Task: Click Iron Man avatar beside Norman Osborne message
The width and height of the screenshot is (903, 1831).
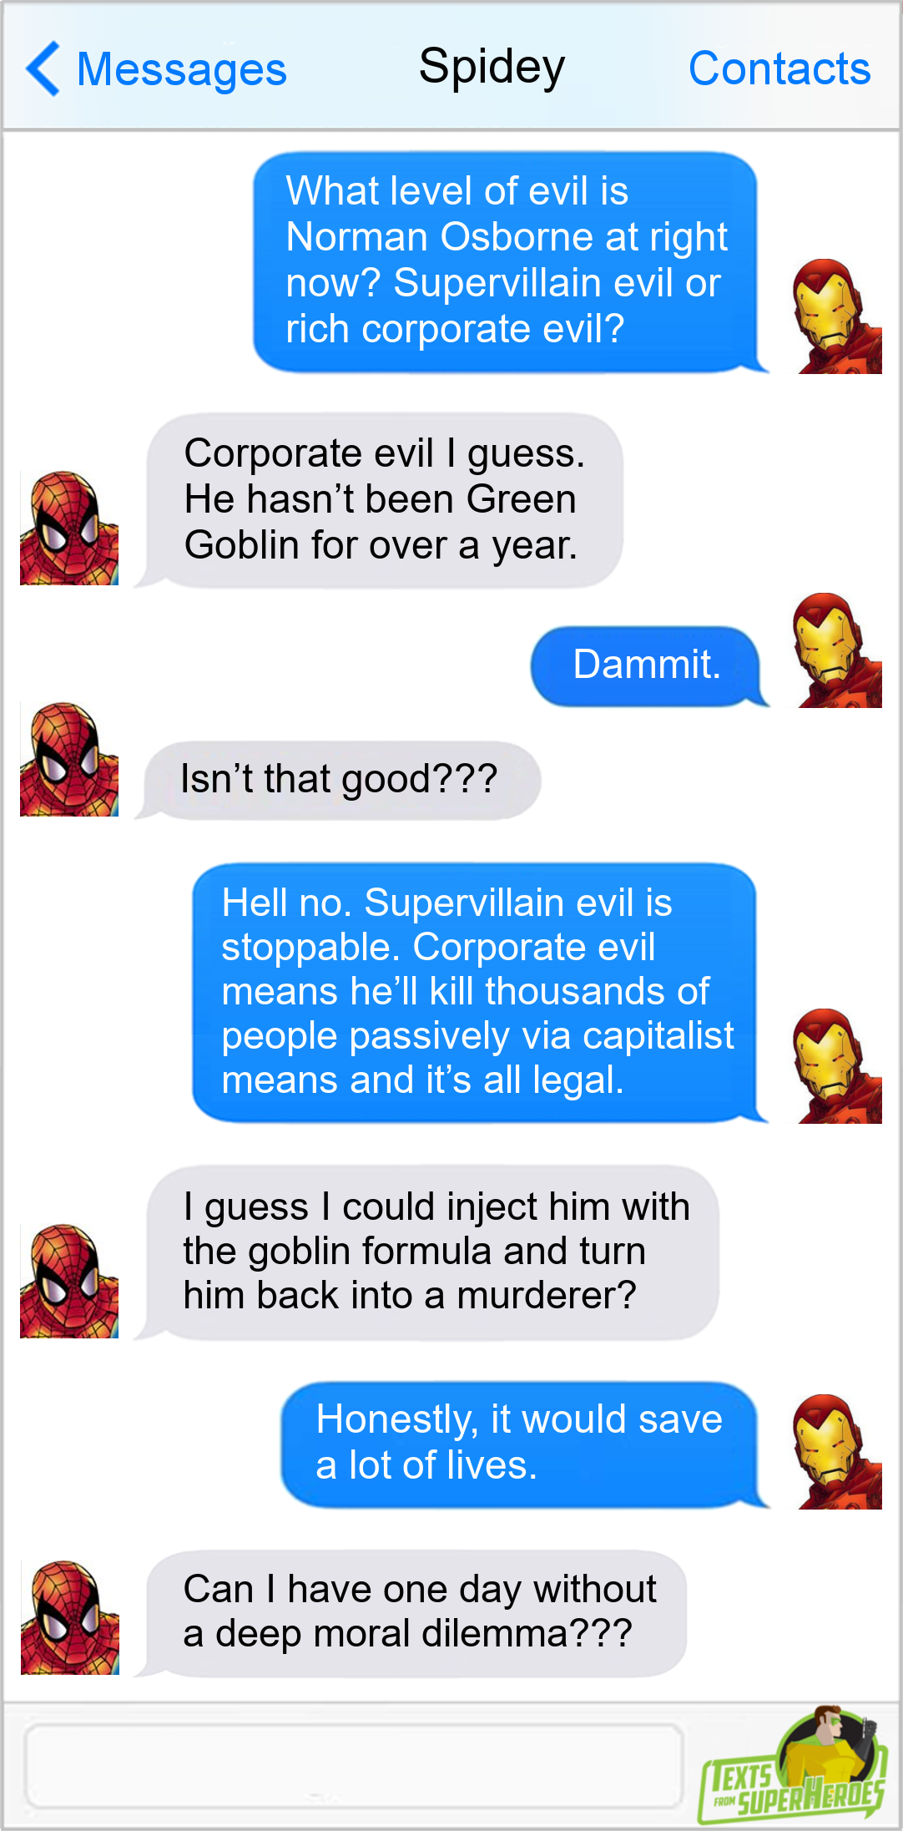Action: point(837,316)
